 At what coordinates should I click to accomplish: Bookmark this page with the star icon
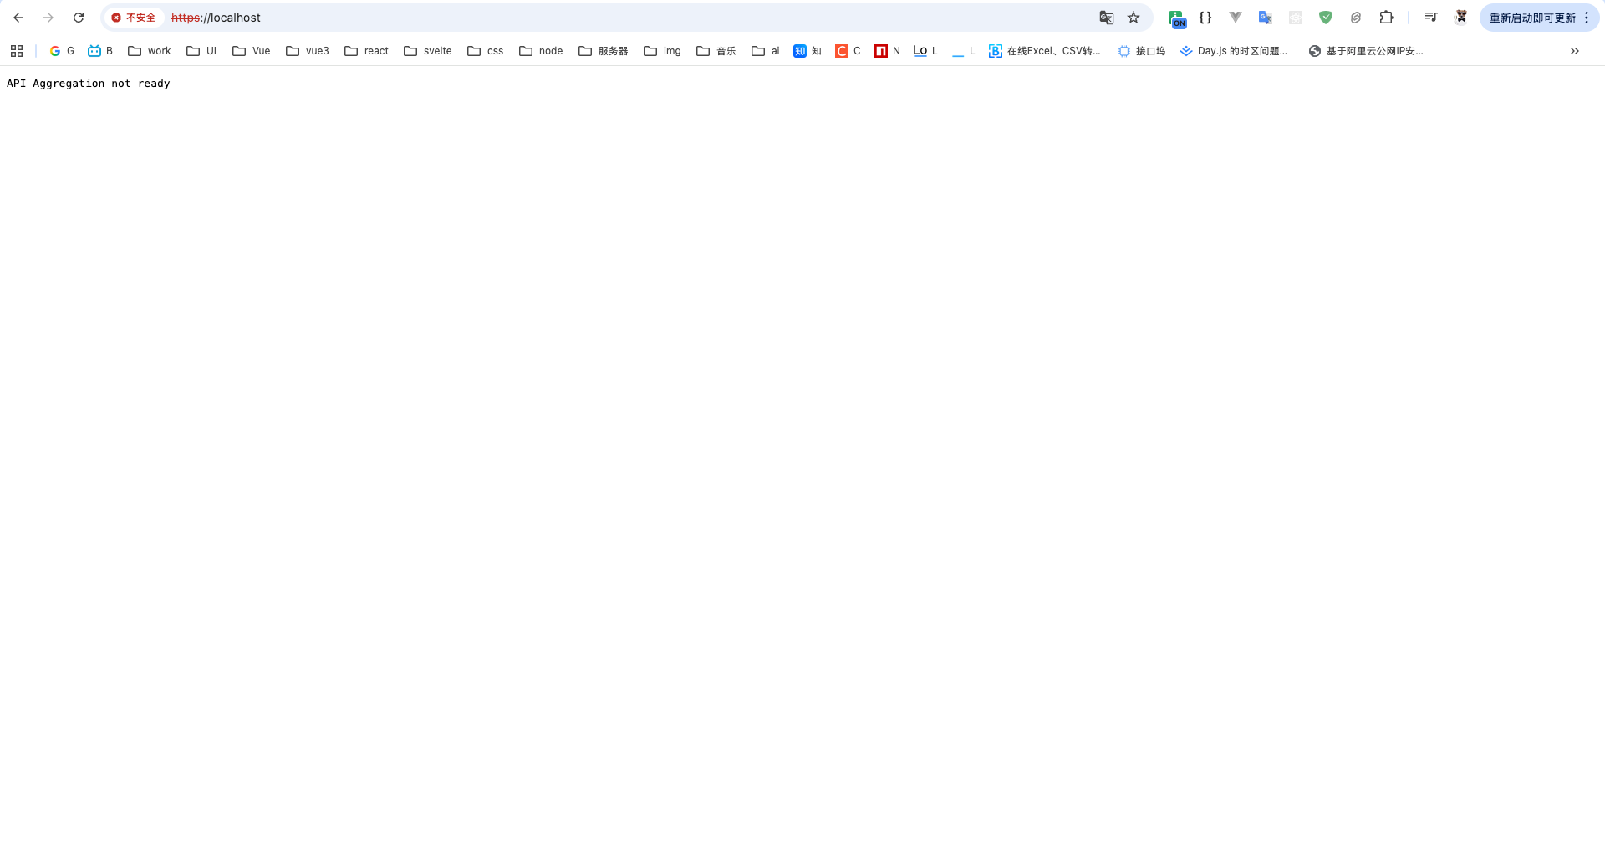point(1134,18)
